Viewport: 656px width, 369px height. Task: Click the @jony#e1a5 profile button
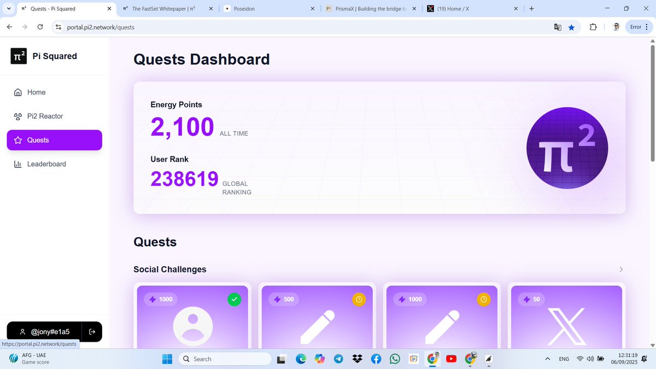[x=44, y=332]
